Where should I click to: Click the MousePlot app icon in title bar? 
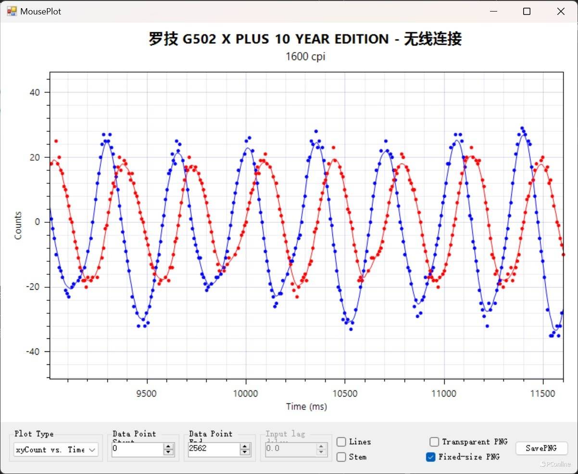[x=12, y=11]
